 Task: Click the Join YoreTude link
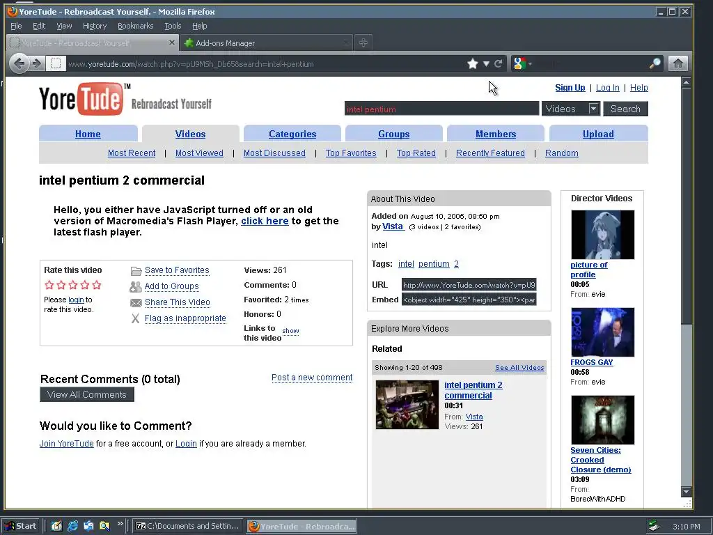coord(66,443)
